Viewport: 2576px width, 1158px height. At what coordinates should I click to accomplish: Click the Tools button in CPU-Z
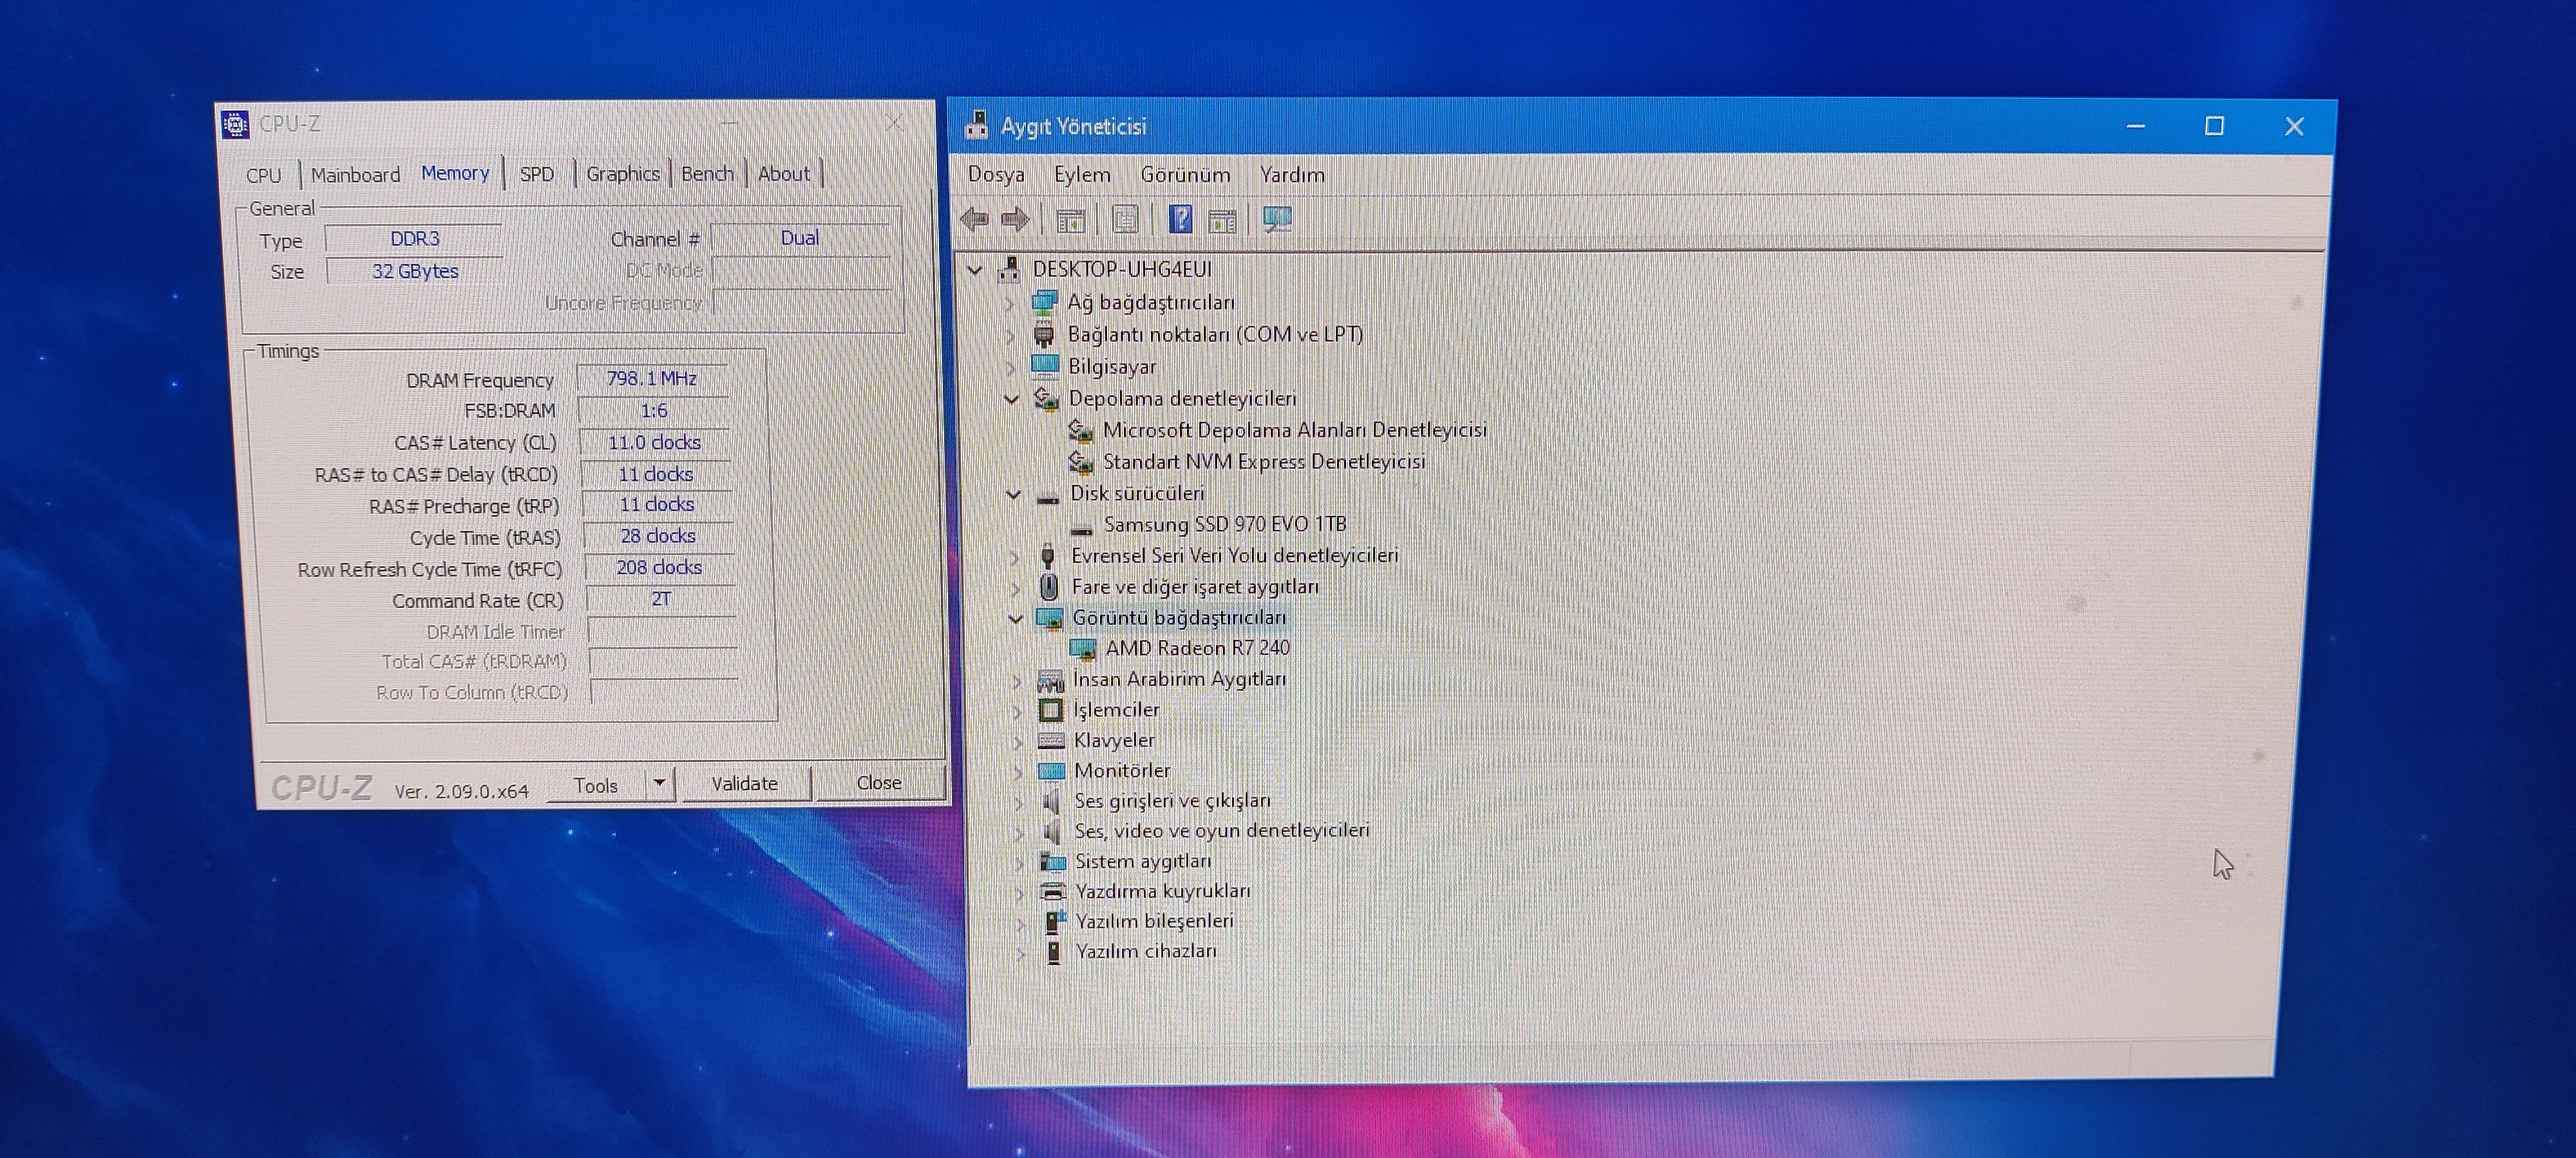coord(596,786)
